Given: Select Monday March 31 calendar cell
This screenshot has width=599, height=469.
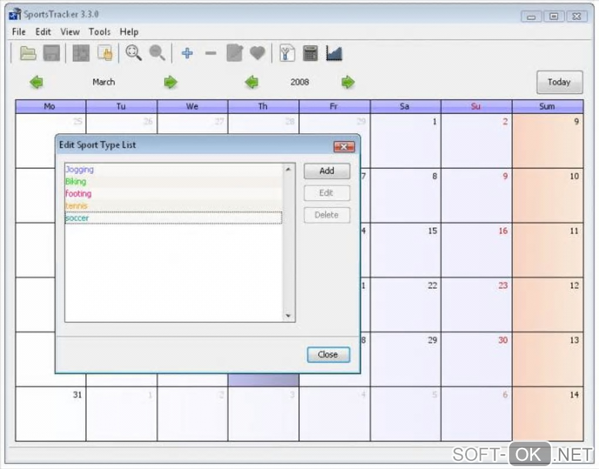Looking at the screenshot, I should pyautogui.click(x=51, y=414).
